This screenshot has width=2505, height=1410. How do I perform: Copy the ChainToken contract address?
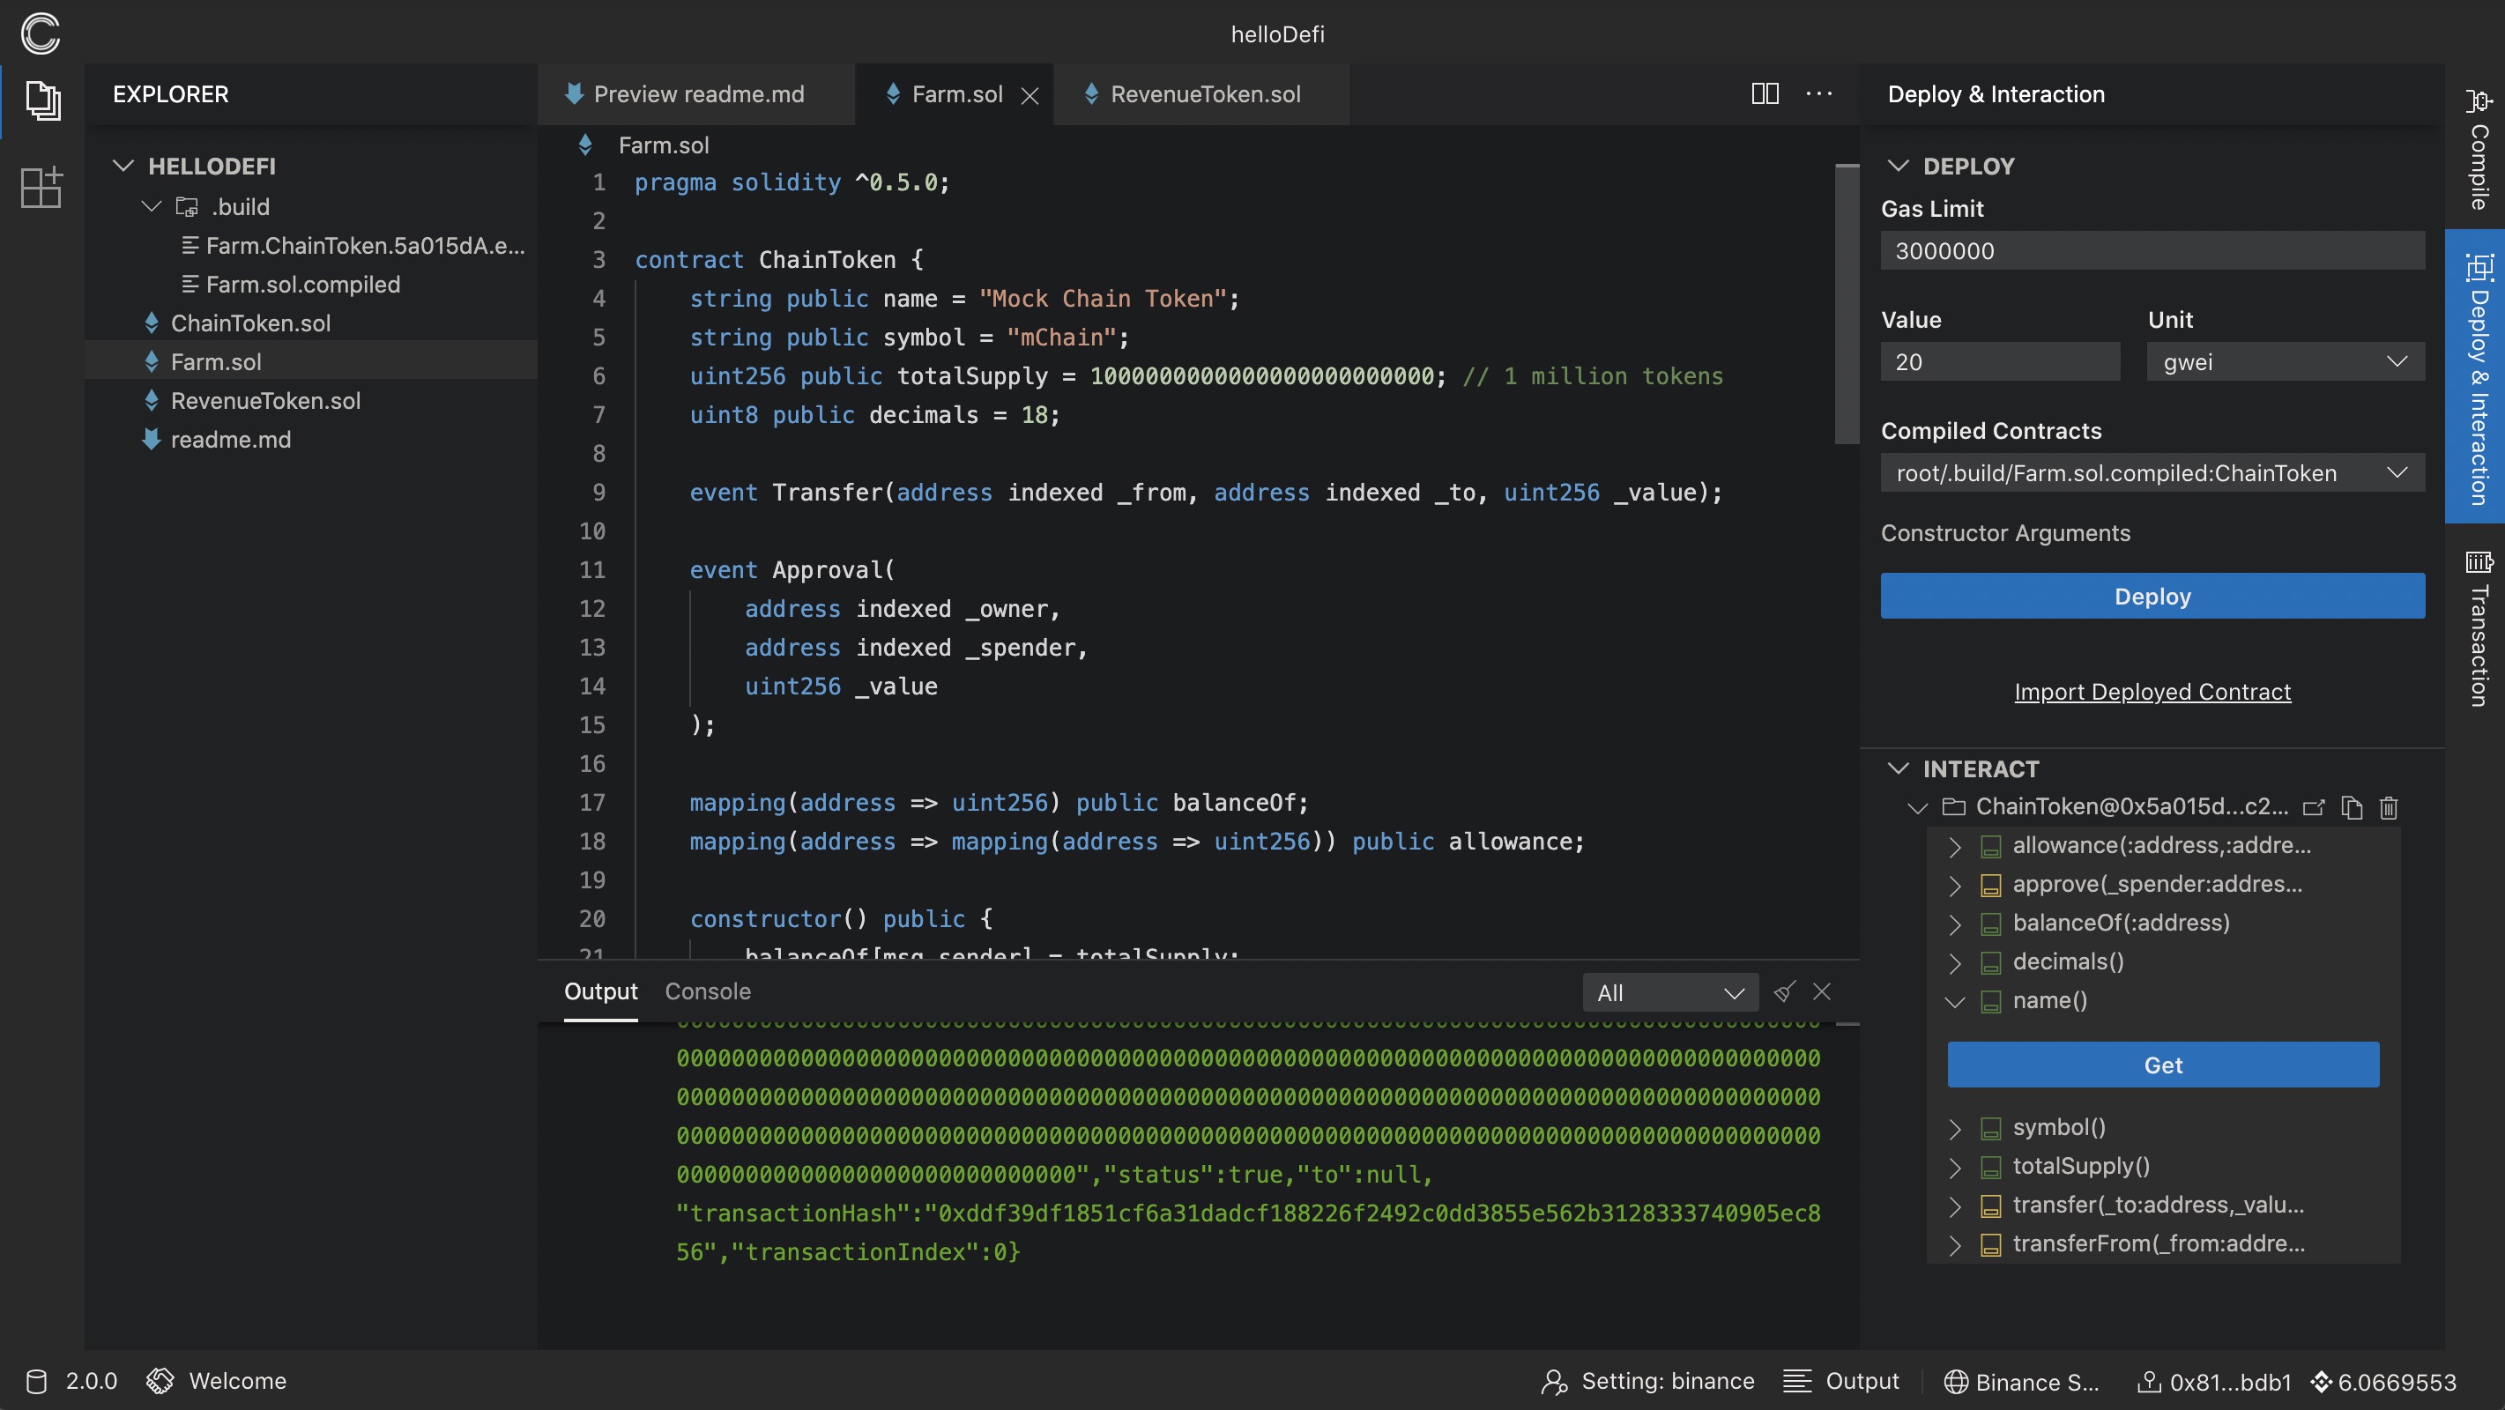tap(2352, 807)
